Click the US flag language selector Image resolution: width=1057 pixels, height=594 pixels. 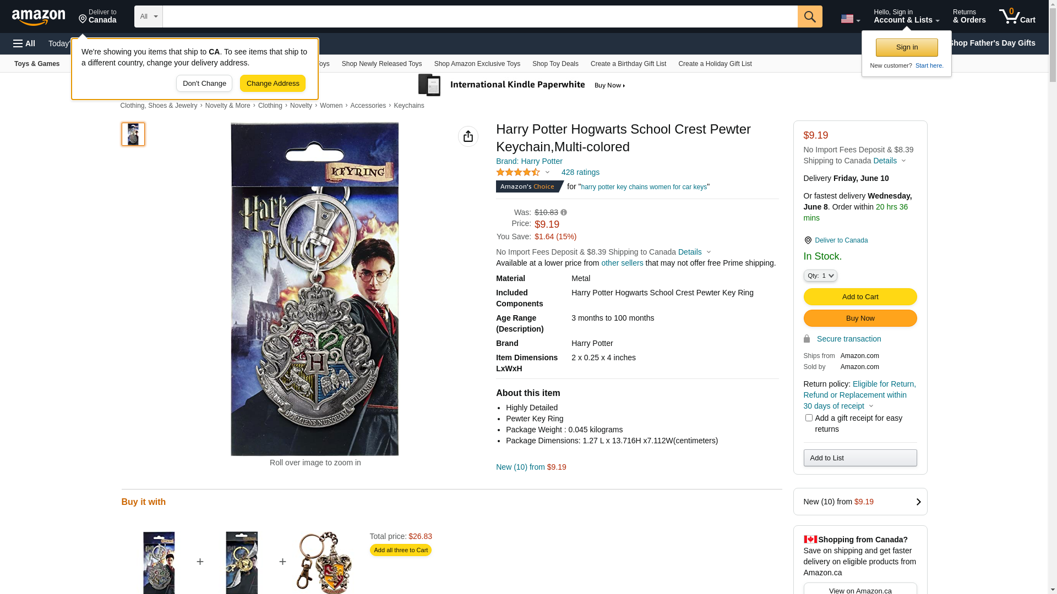(x=850, y=19)
